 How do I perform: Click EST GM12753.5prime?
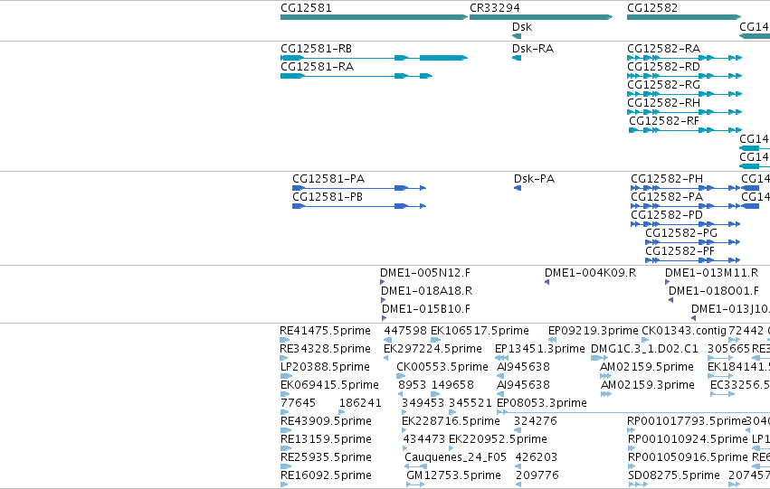point(415,485)
